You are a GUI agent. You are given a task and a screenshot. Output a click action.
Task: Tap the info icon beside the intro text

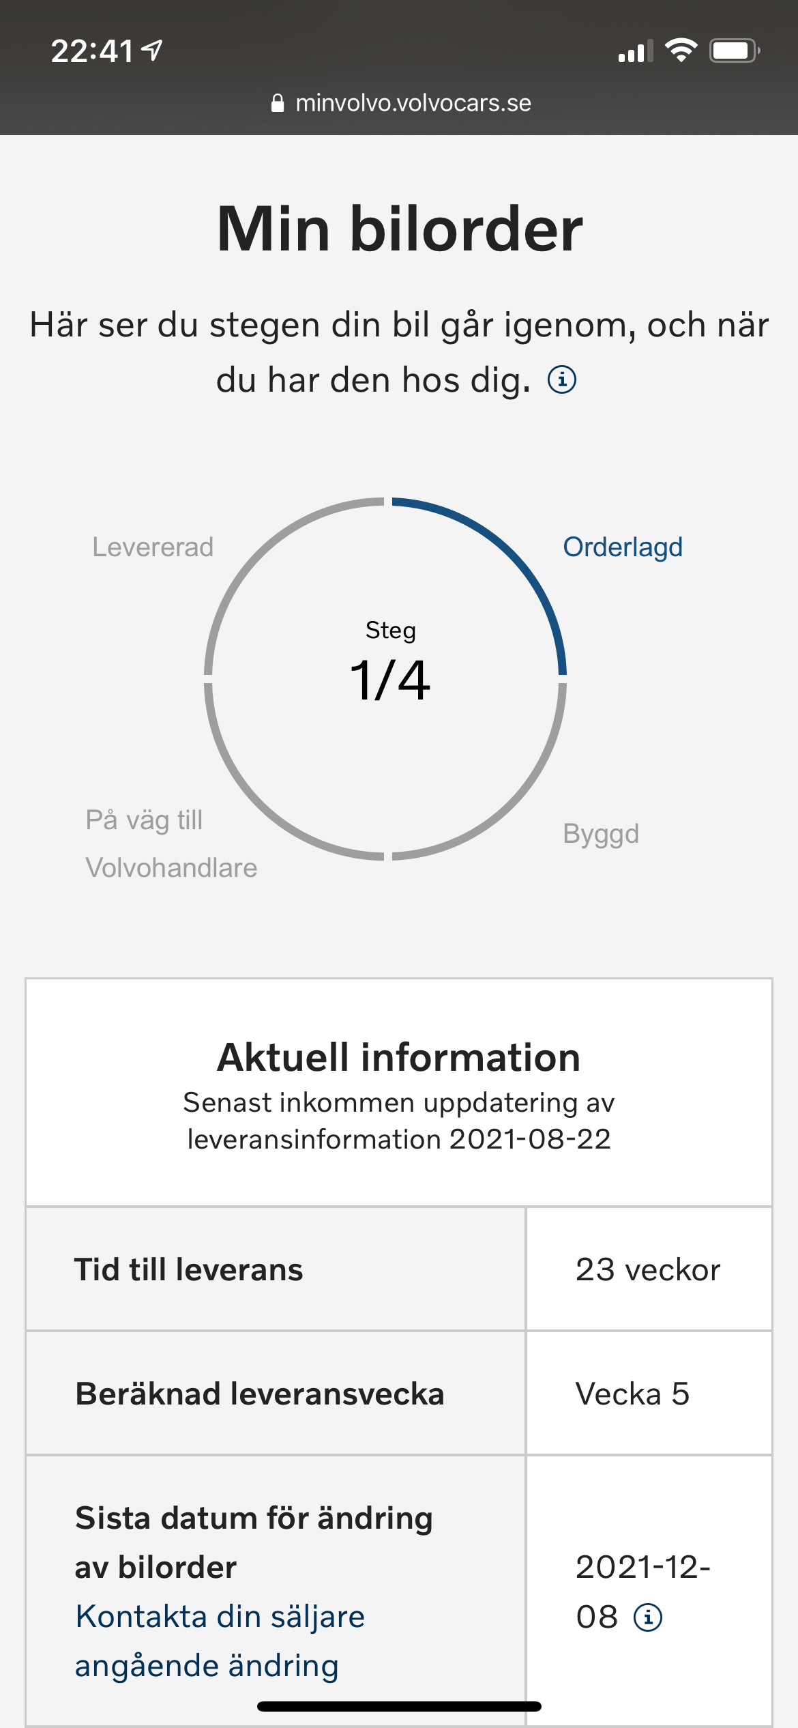tap(562, 379)
